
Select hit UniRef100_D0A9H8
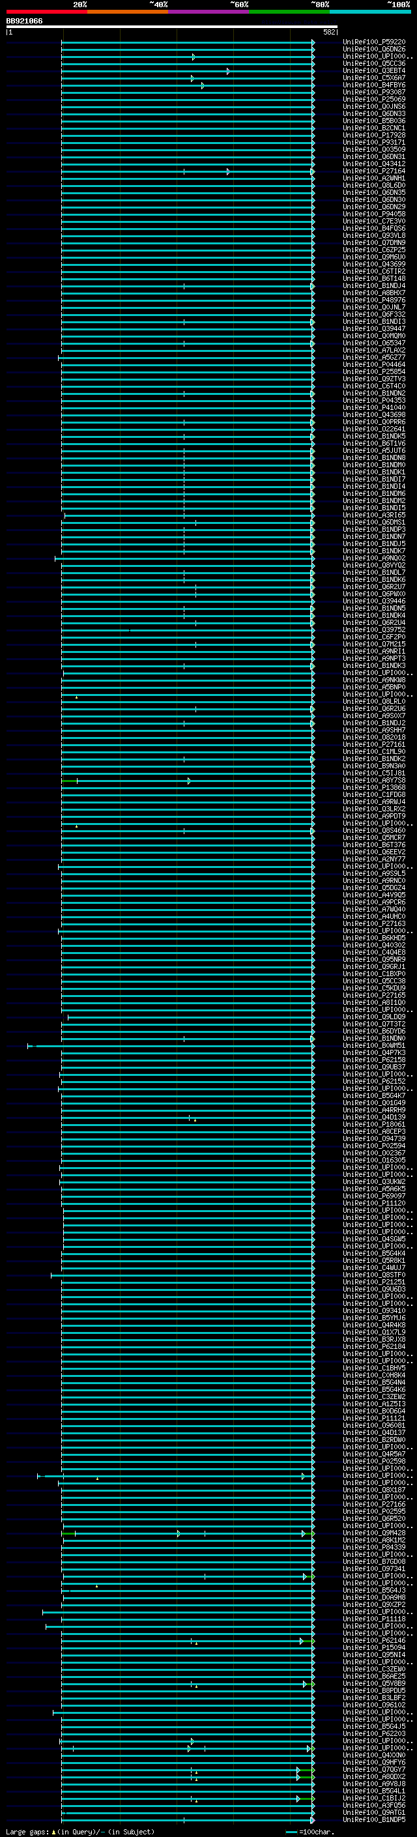click(x=374, y=1597)
